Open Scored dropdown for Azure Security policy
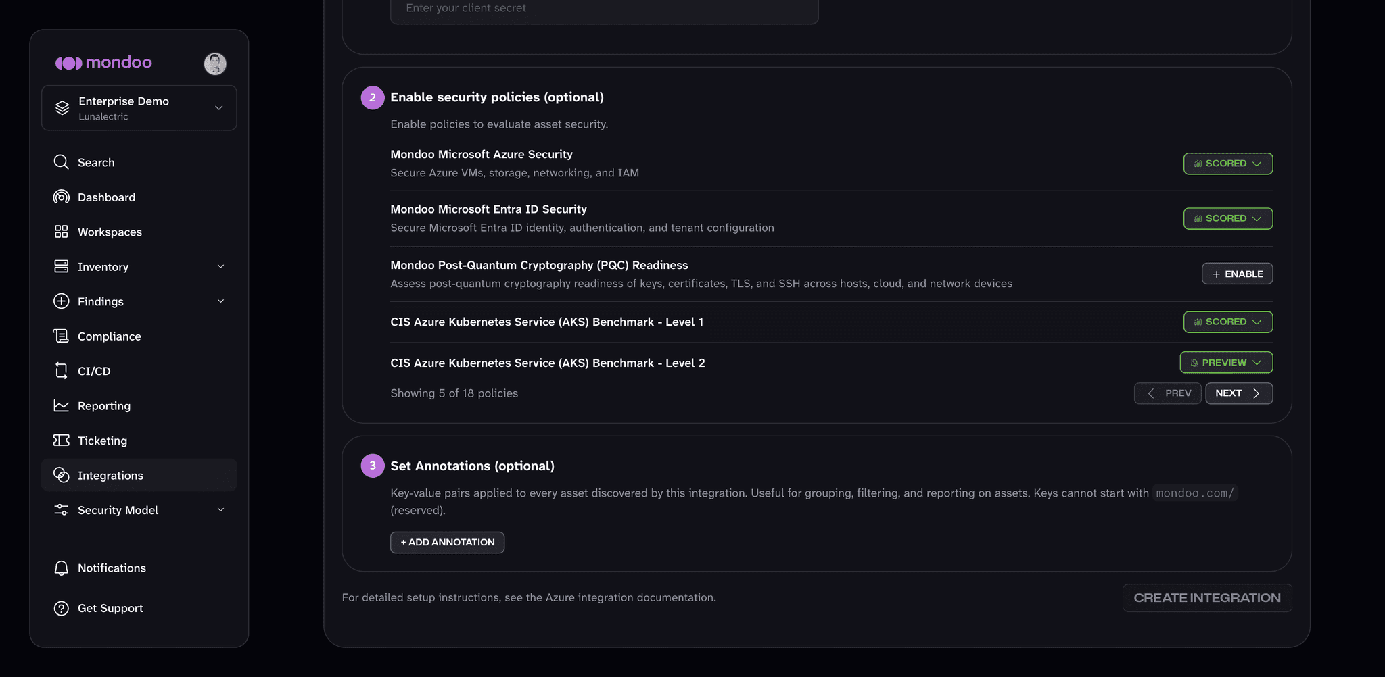The width and height of the screenshot is (1385, 677). (x=1228, y=164)
